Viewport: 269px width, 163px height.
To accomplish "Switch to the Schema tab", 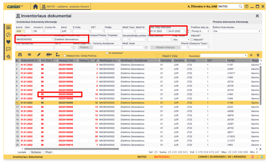I will pyautogui.click(x=36, y=152).
